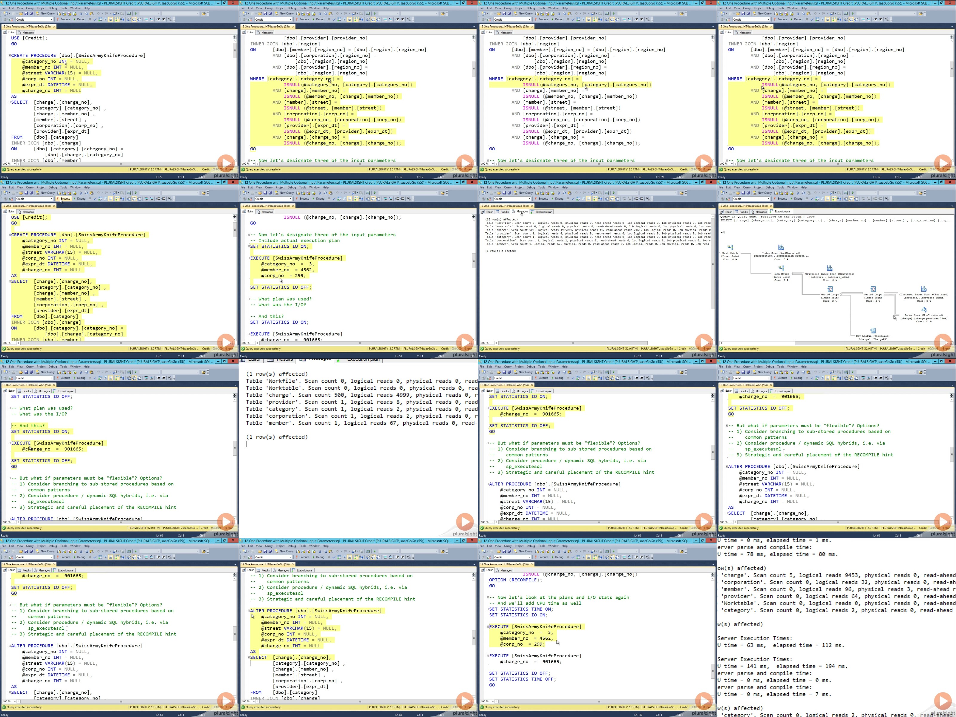
Task: Open the Debug menu in OPTION (RECOMPILE) window
Action: point(531,546)
